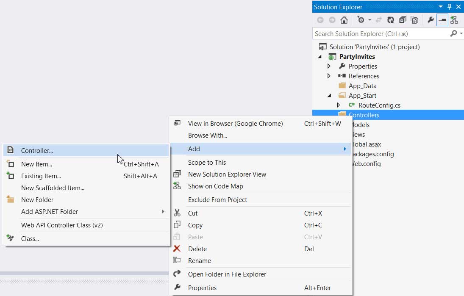The image size is (464, 296).
Task: Toggle Show All Files in Solution Explorer toolbar
Action: (x=414, y=20)
